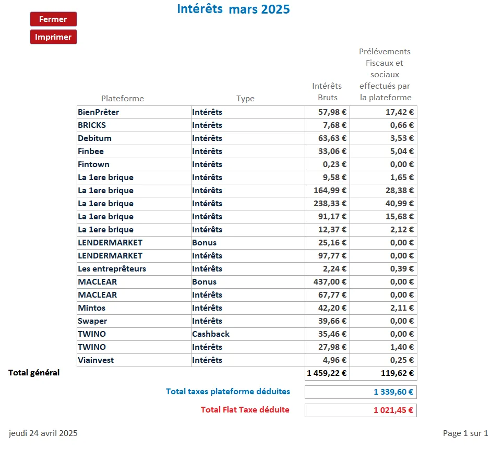The height and width of the screenshot is (460, 504).
Task: Select the Debitum platform name
Action: coord(134,138)
